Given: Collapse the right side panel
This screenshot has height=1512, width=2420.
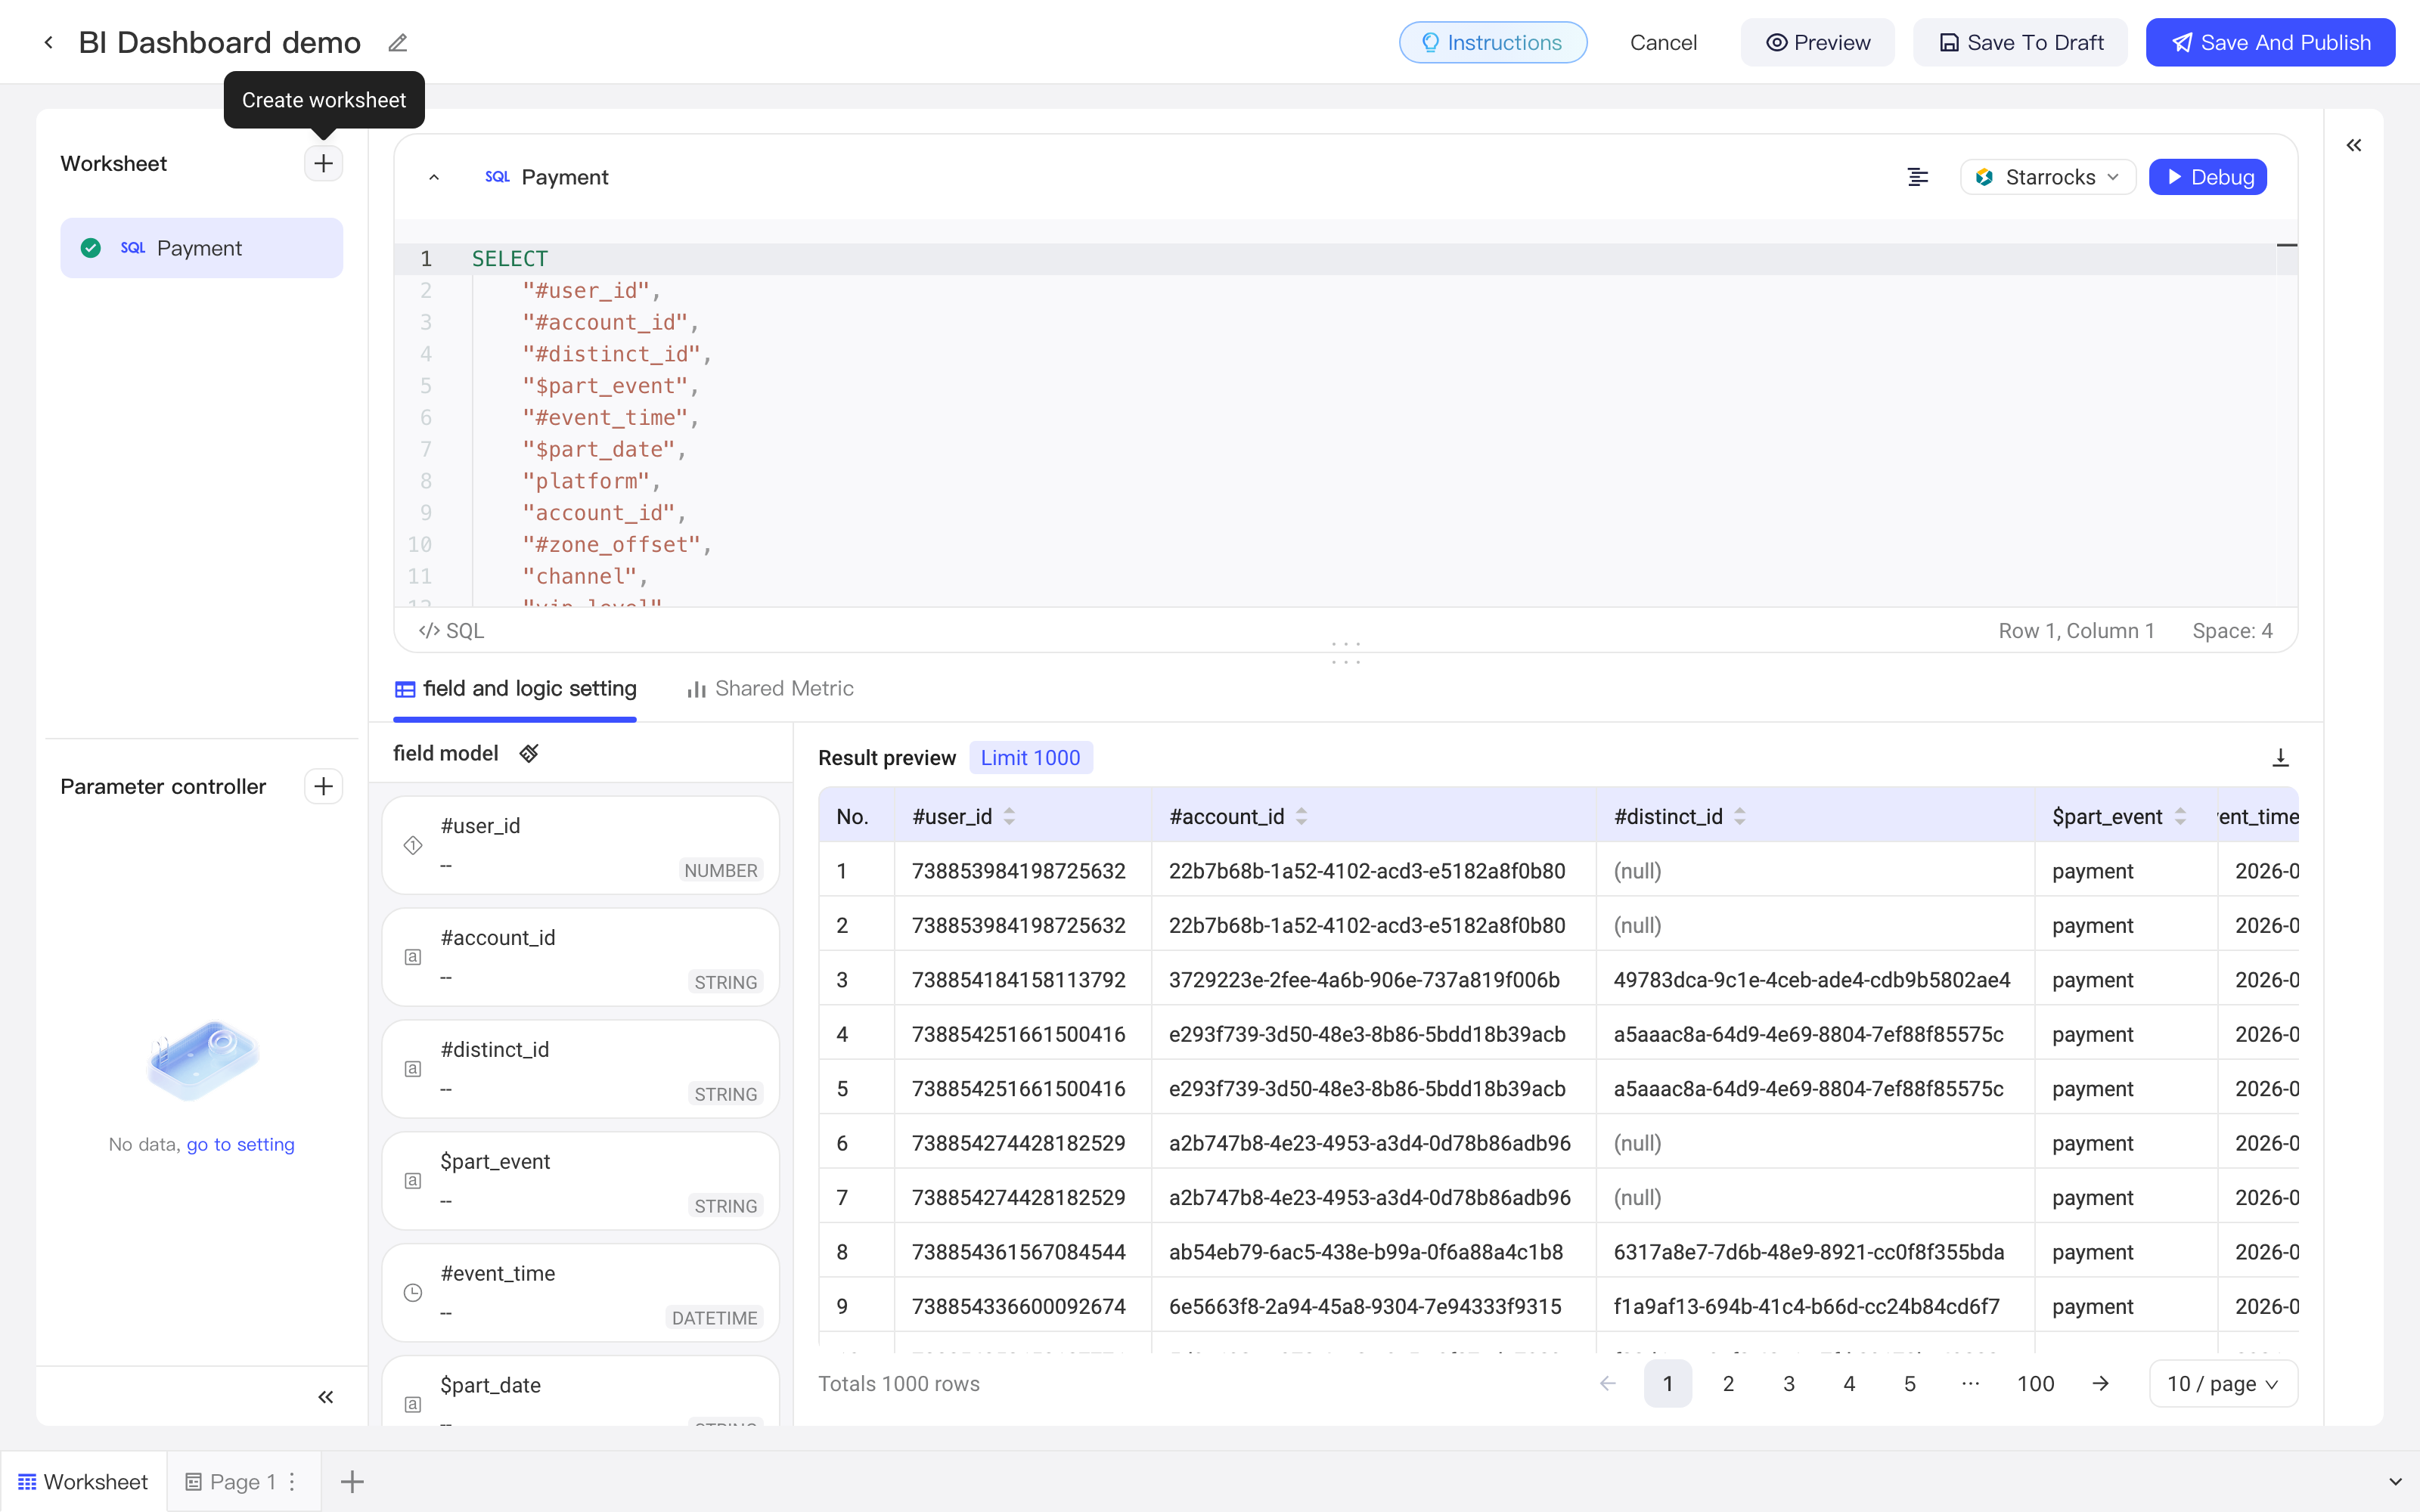Looking at the screenshot, I should click(2354, 146).
